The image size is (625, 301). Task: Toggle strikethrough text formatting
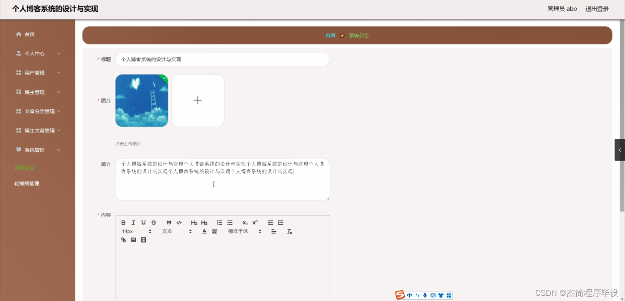coord(154,223)
